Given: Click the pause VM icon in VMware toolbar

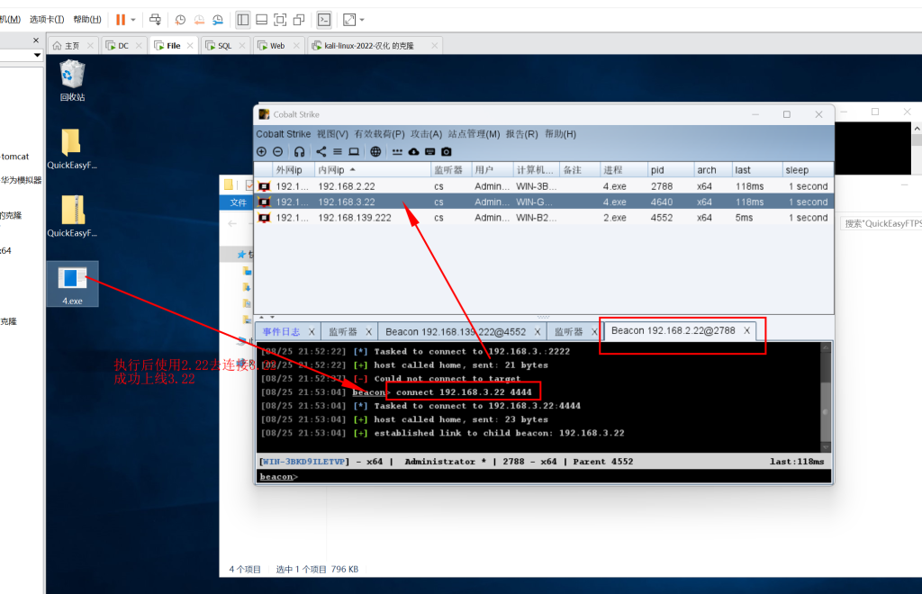Looking at the screenshot, I should coord(121,20).
